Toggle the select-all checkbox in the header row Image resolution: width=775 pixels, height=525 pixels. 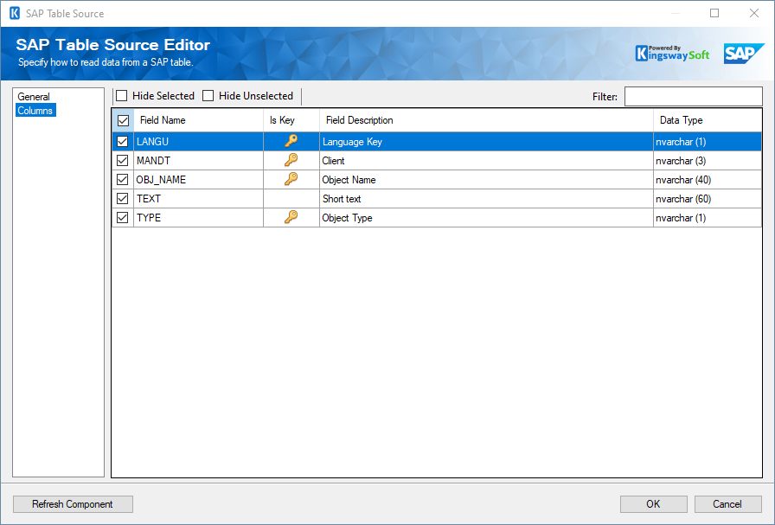(x=122, y=119)
